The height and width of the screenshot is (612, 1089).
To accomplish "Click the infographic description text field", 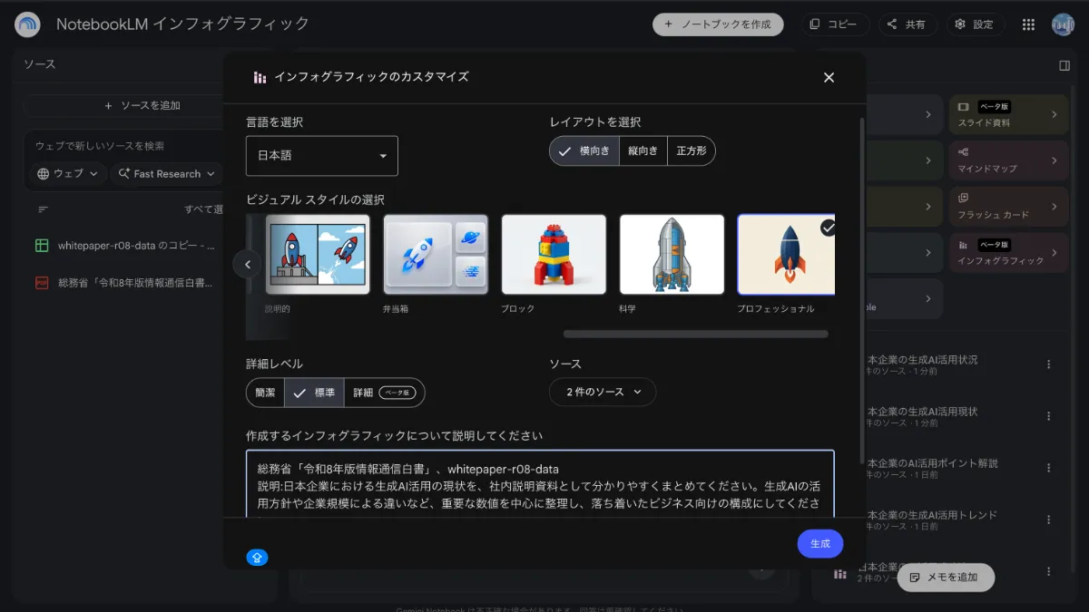I will (x=540, y=484).
